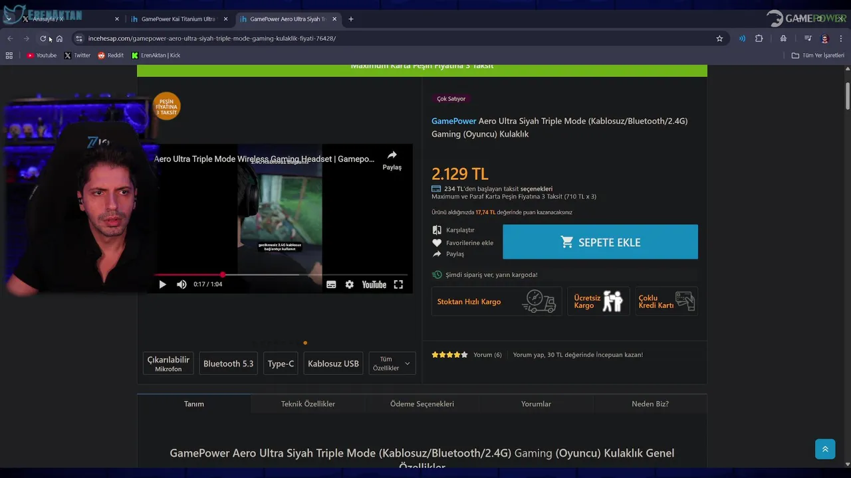Play the YouTube video
Screen dimensions: 851x478
tap(162, 284)
